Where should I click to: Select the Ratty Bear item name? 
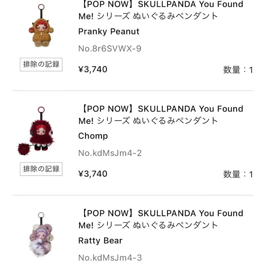pyautogui.click(x=100, y=241)
